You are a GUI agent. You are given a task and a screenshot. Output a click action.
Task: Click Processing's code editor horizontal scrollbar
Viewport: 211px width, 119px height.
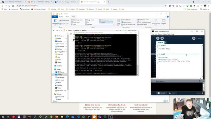click(x=176, y=78)
